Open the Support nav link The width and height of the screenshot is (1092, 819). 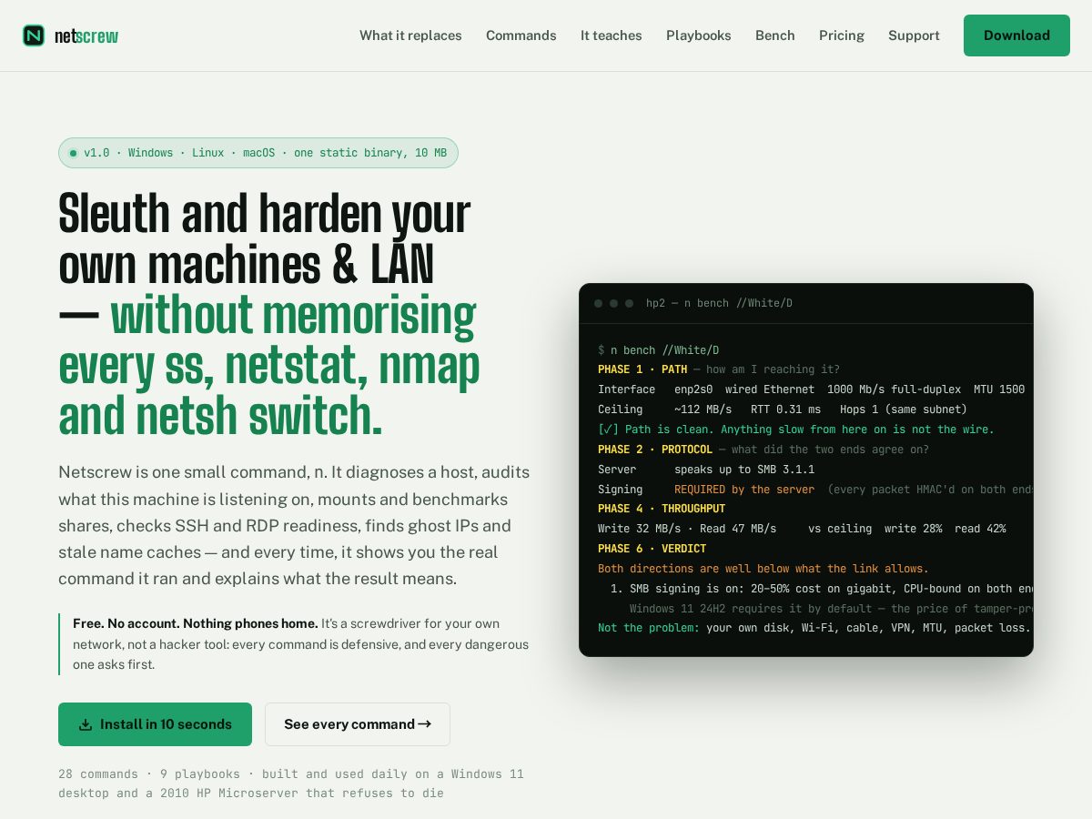914,35
